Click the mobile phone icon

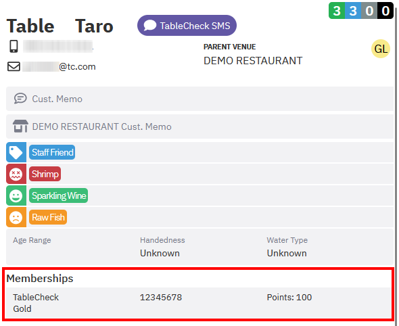14,46
